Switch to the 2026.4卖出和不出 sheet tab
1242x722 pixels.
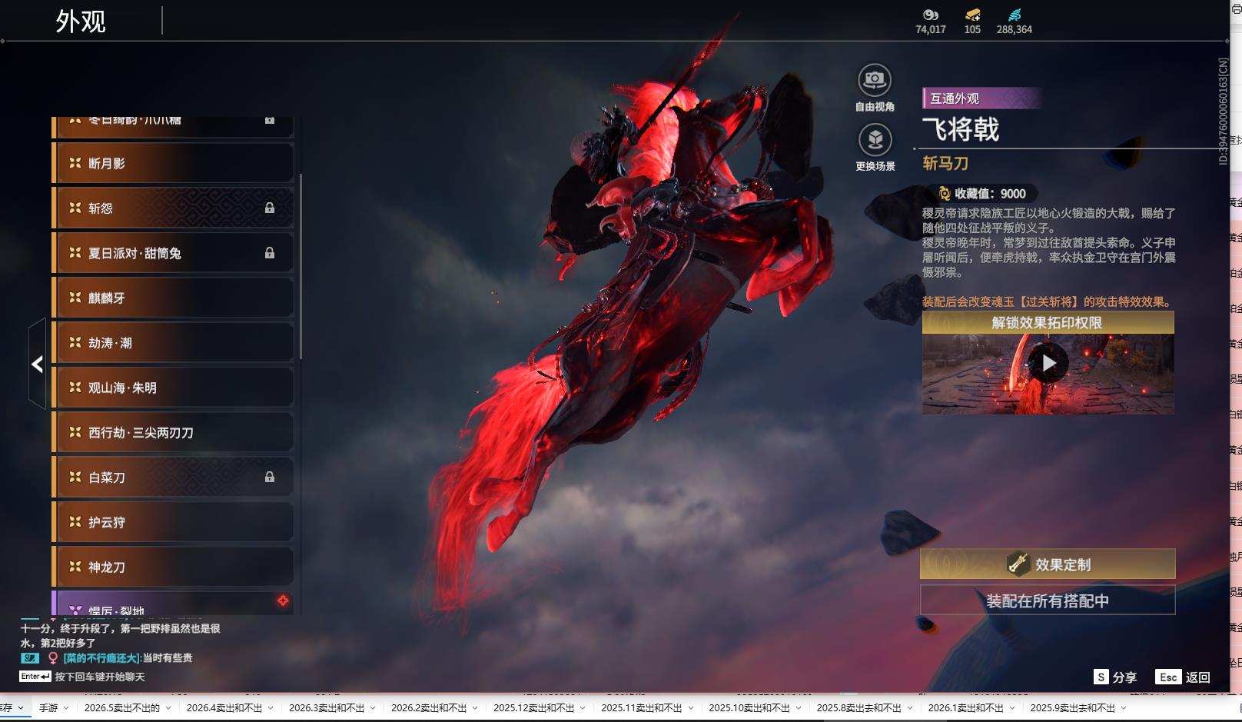pos(224,708)
